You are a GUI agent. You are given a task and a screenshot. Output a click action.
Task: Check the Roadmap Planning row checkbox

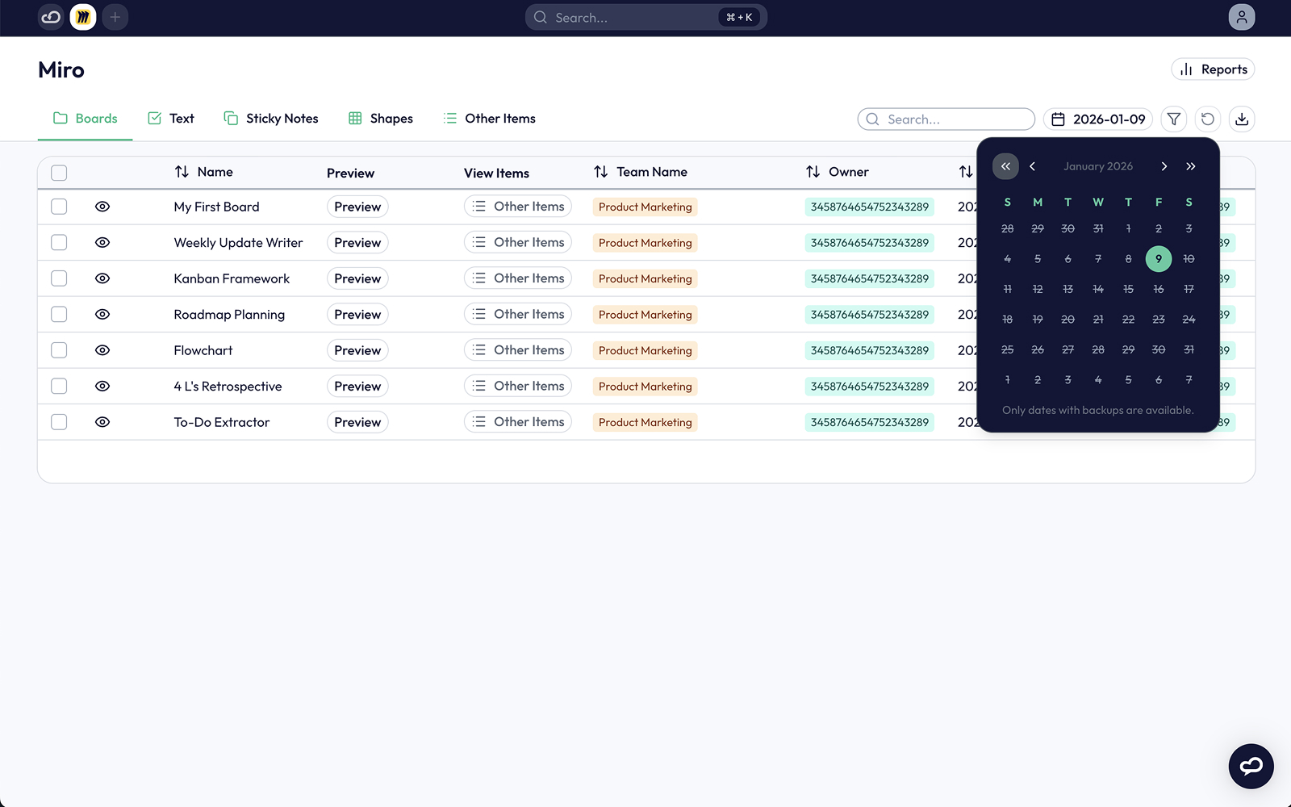click(59, 314)
